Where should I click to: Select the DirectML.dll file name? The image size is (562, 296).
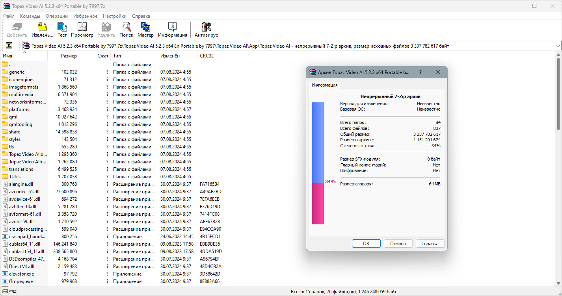pos(21,266)
